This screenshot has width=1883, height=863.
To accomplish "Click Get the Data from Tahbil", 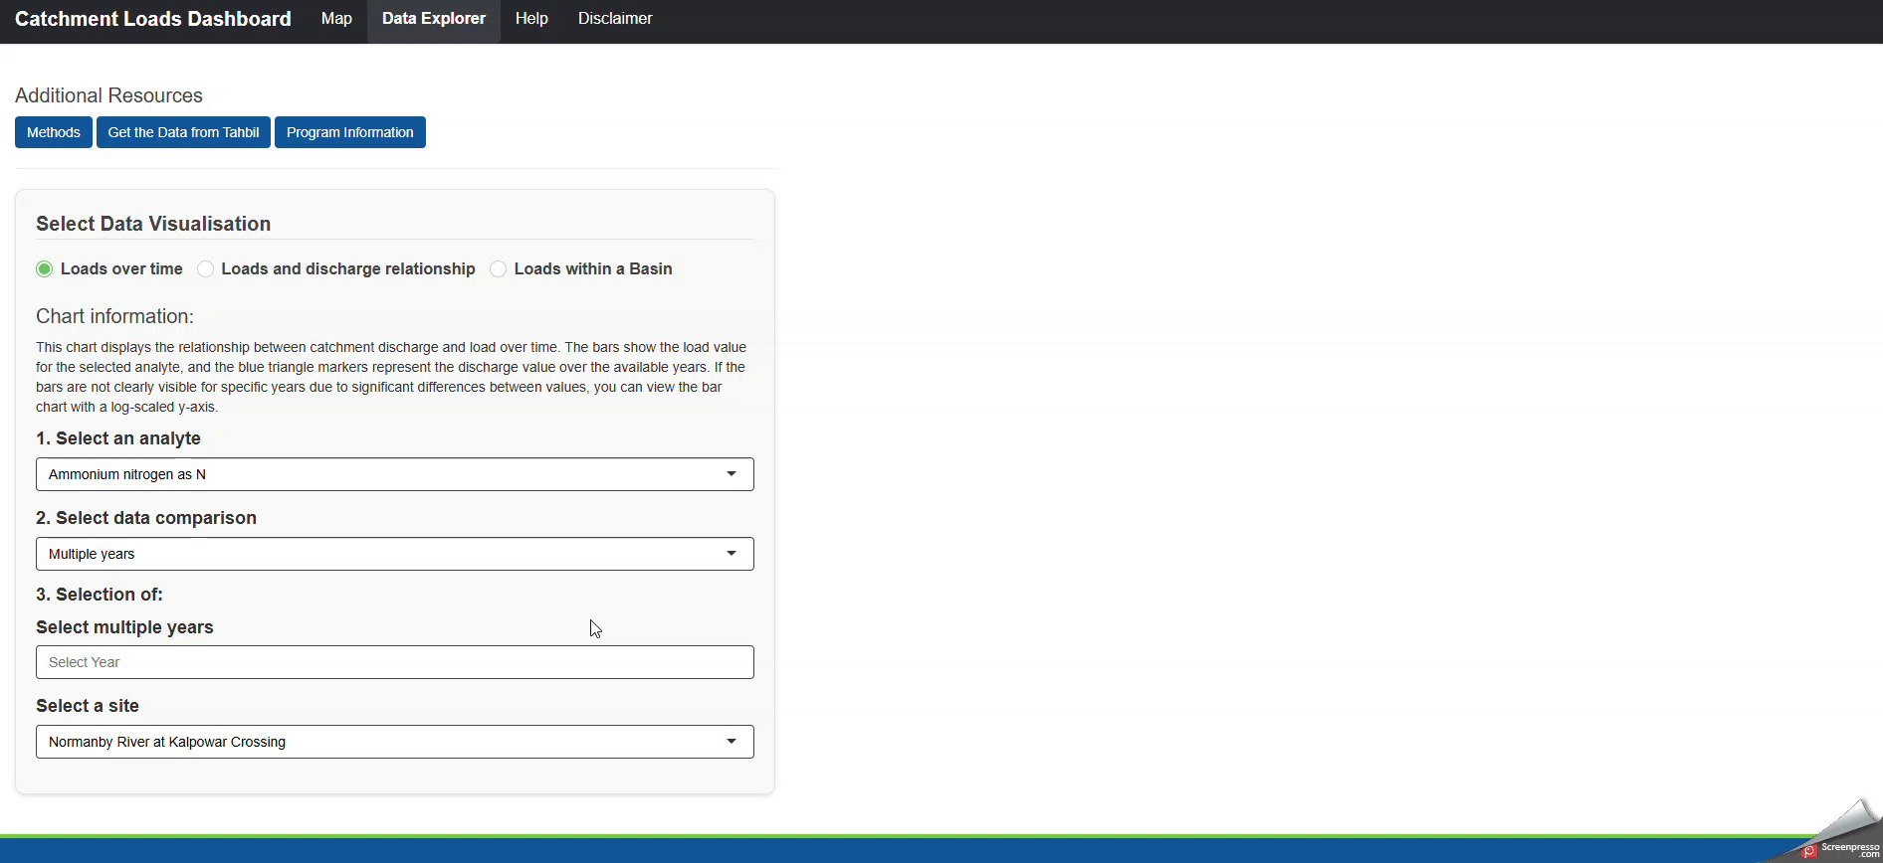I will (x=183, y=132).
